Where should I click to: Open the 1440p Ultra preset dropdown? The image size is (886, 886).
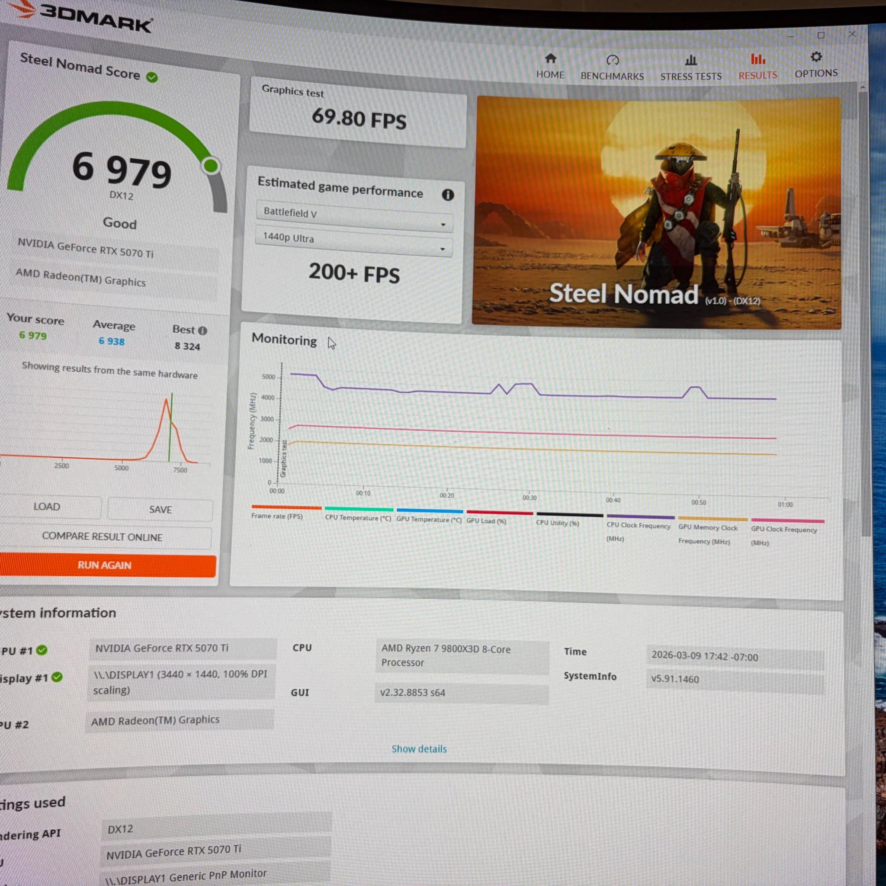(x=353, y=241)
